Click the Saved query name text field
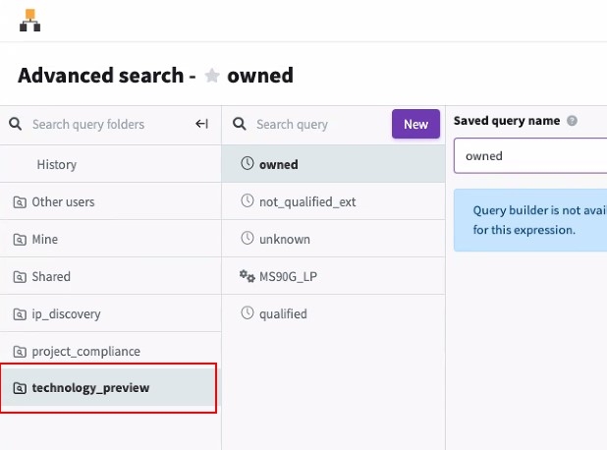The height and width of the screenshot is (450, 607). click(530, 155)
